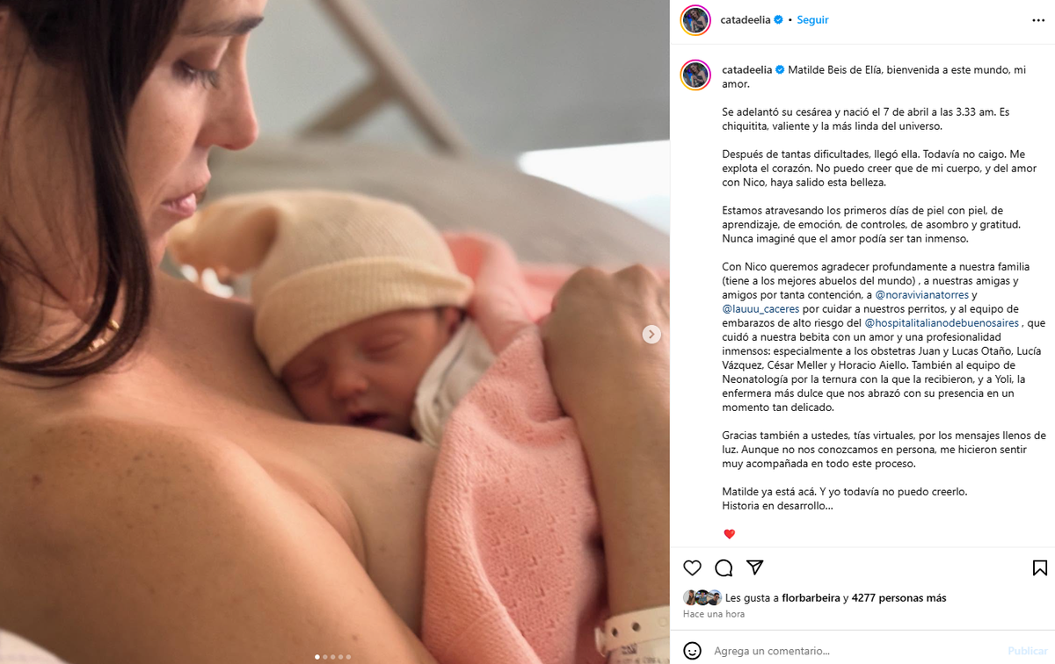Click the Hace una hora timestamp
The height and width of the screenshot is (664, 1055).
pyautogui.click(x=714, y=614)
